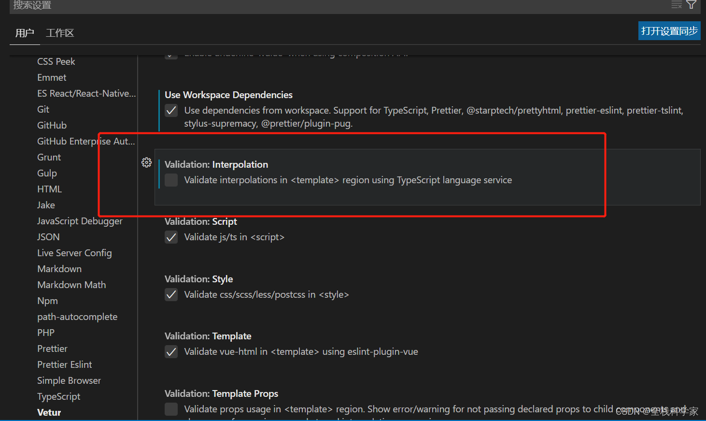Click the Use Workspace Dependencies title

coord(228,95)
